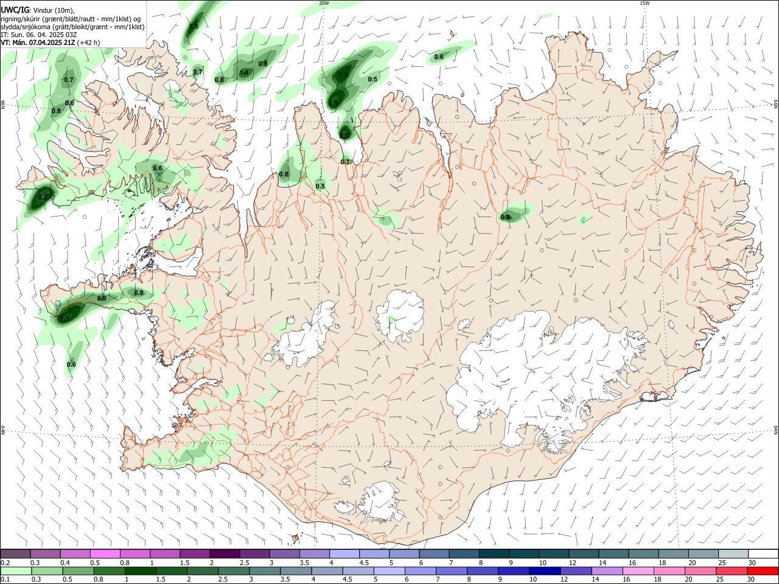The image size is (779, 584).
Task: Click the dark teal 8–9 snow scale swatch
Action: tap(494, 554)
